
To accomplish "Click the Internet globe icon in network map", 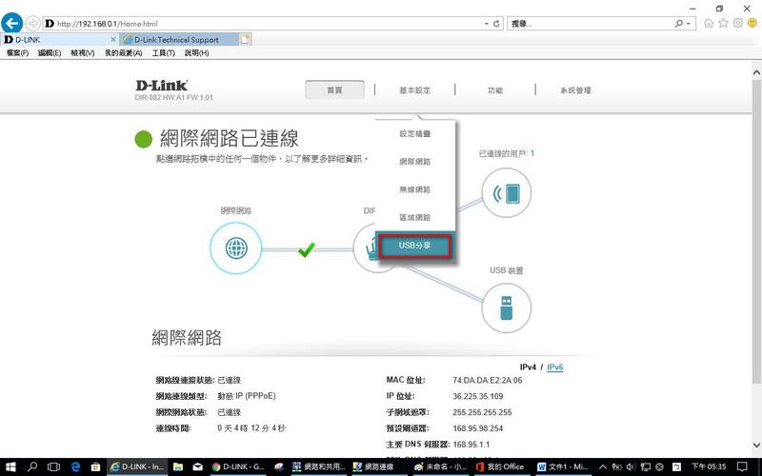I will point(235,249).
